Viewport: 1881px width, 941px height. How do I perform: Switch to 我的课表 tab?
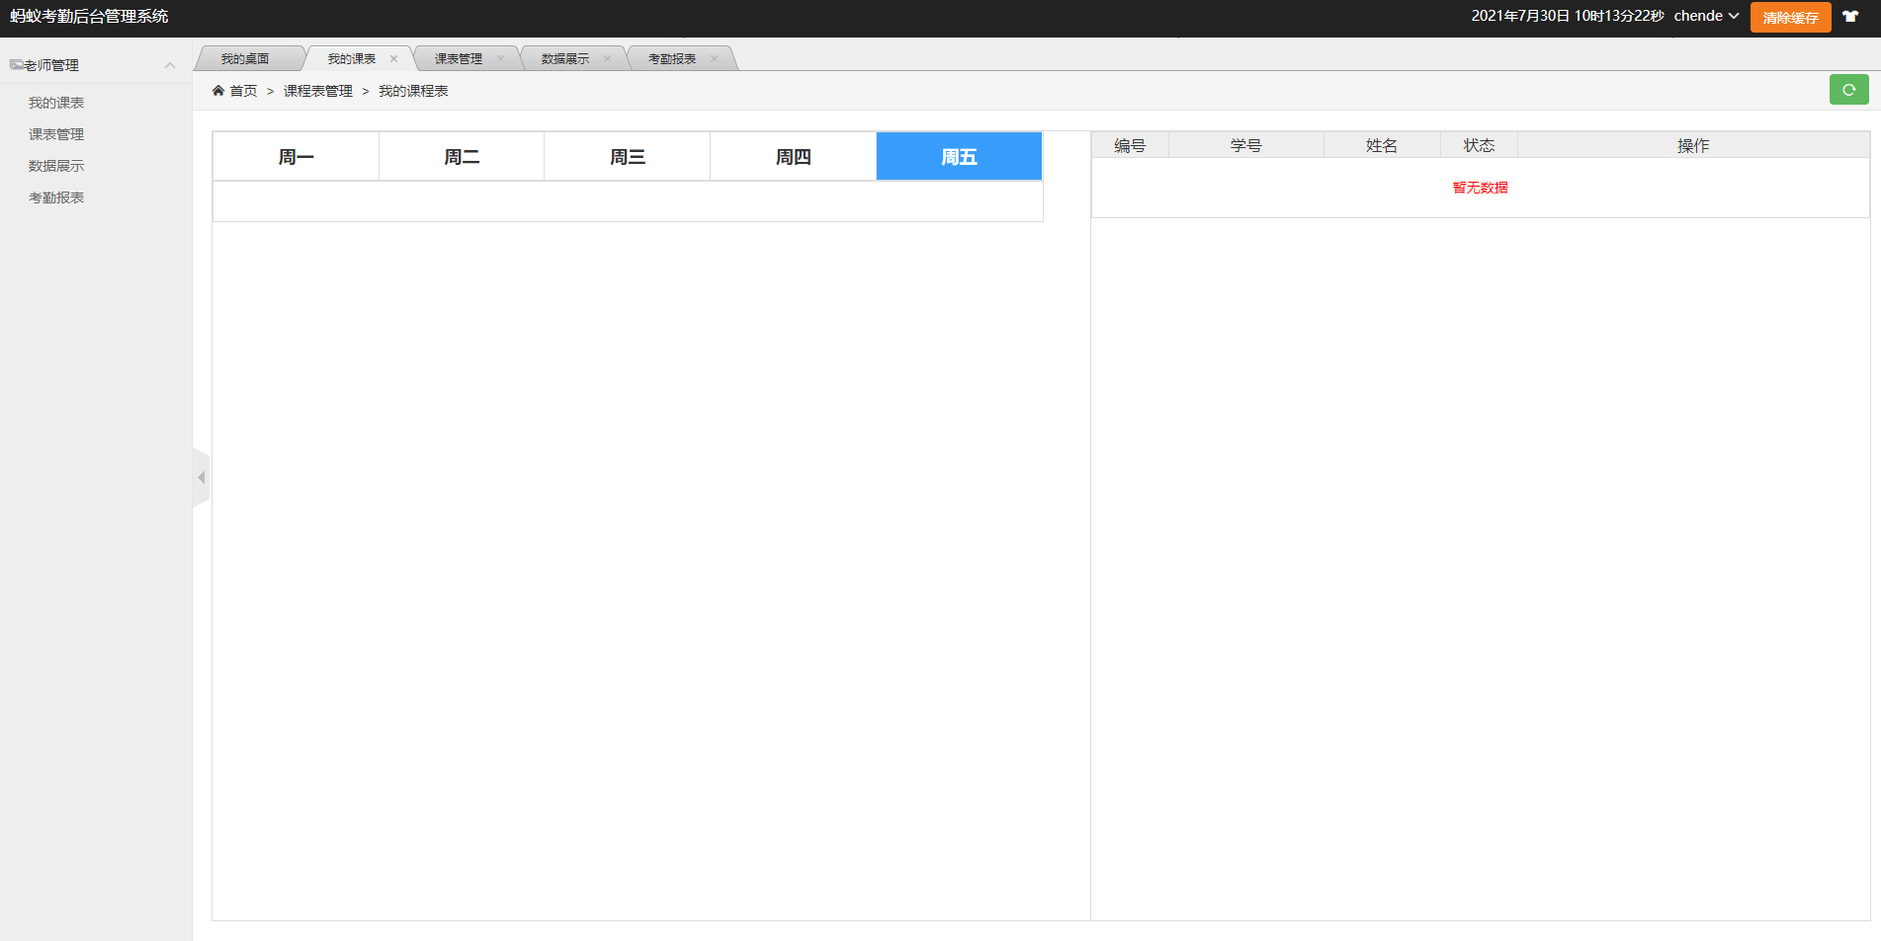coord(352,59)
